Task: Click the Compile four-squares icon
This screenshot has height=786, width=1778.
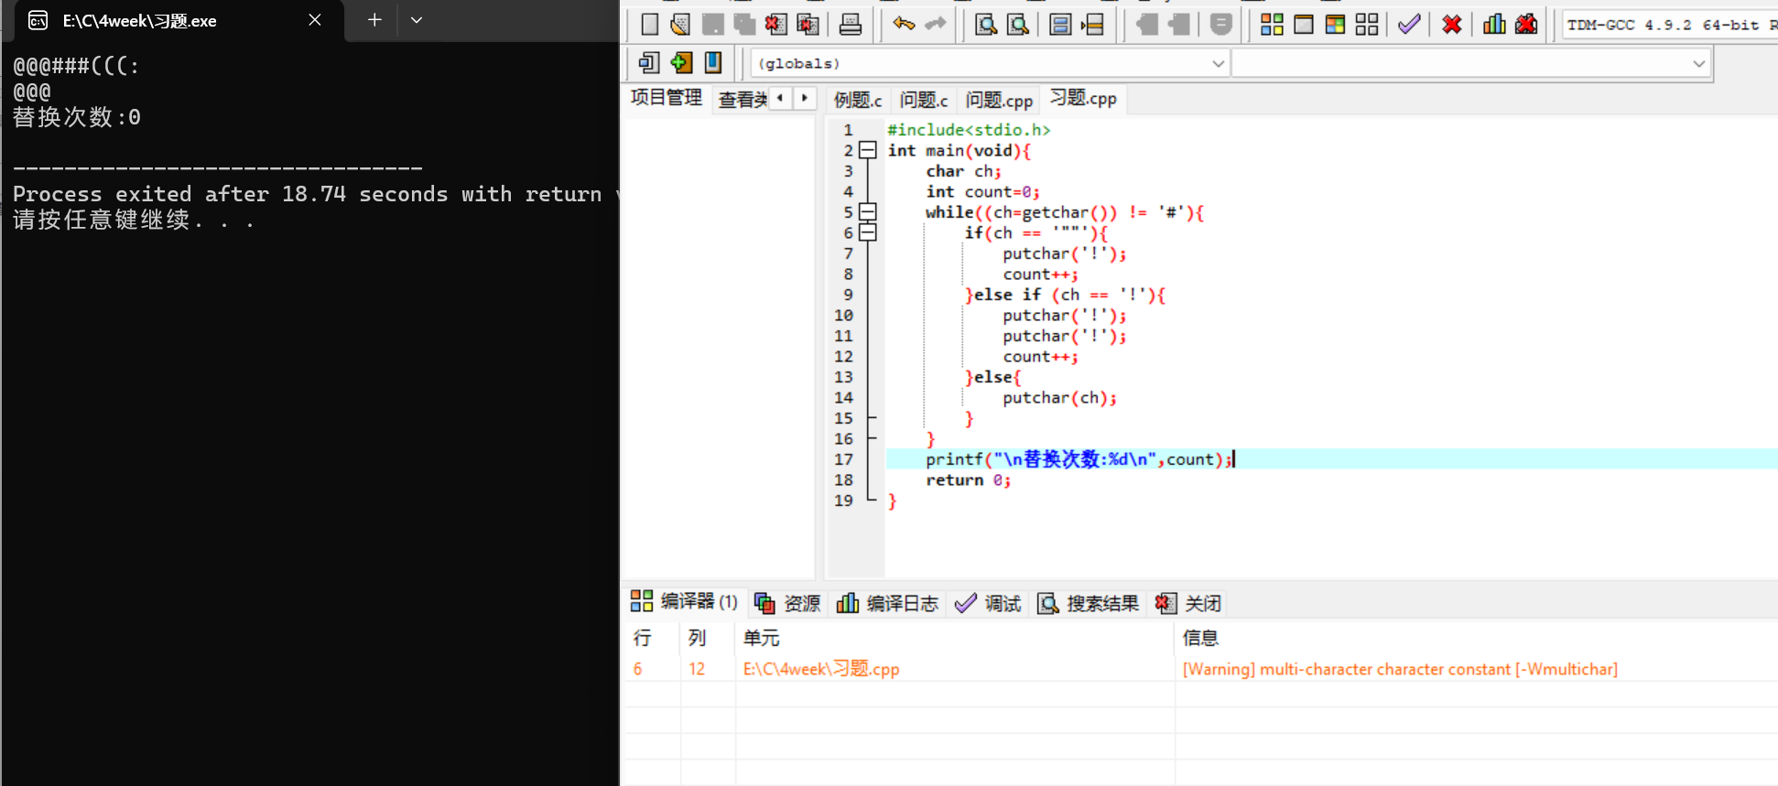Action: [1272, 25]
